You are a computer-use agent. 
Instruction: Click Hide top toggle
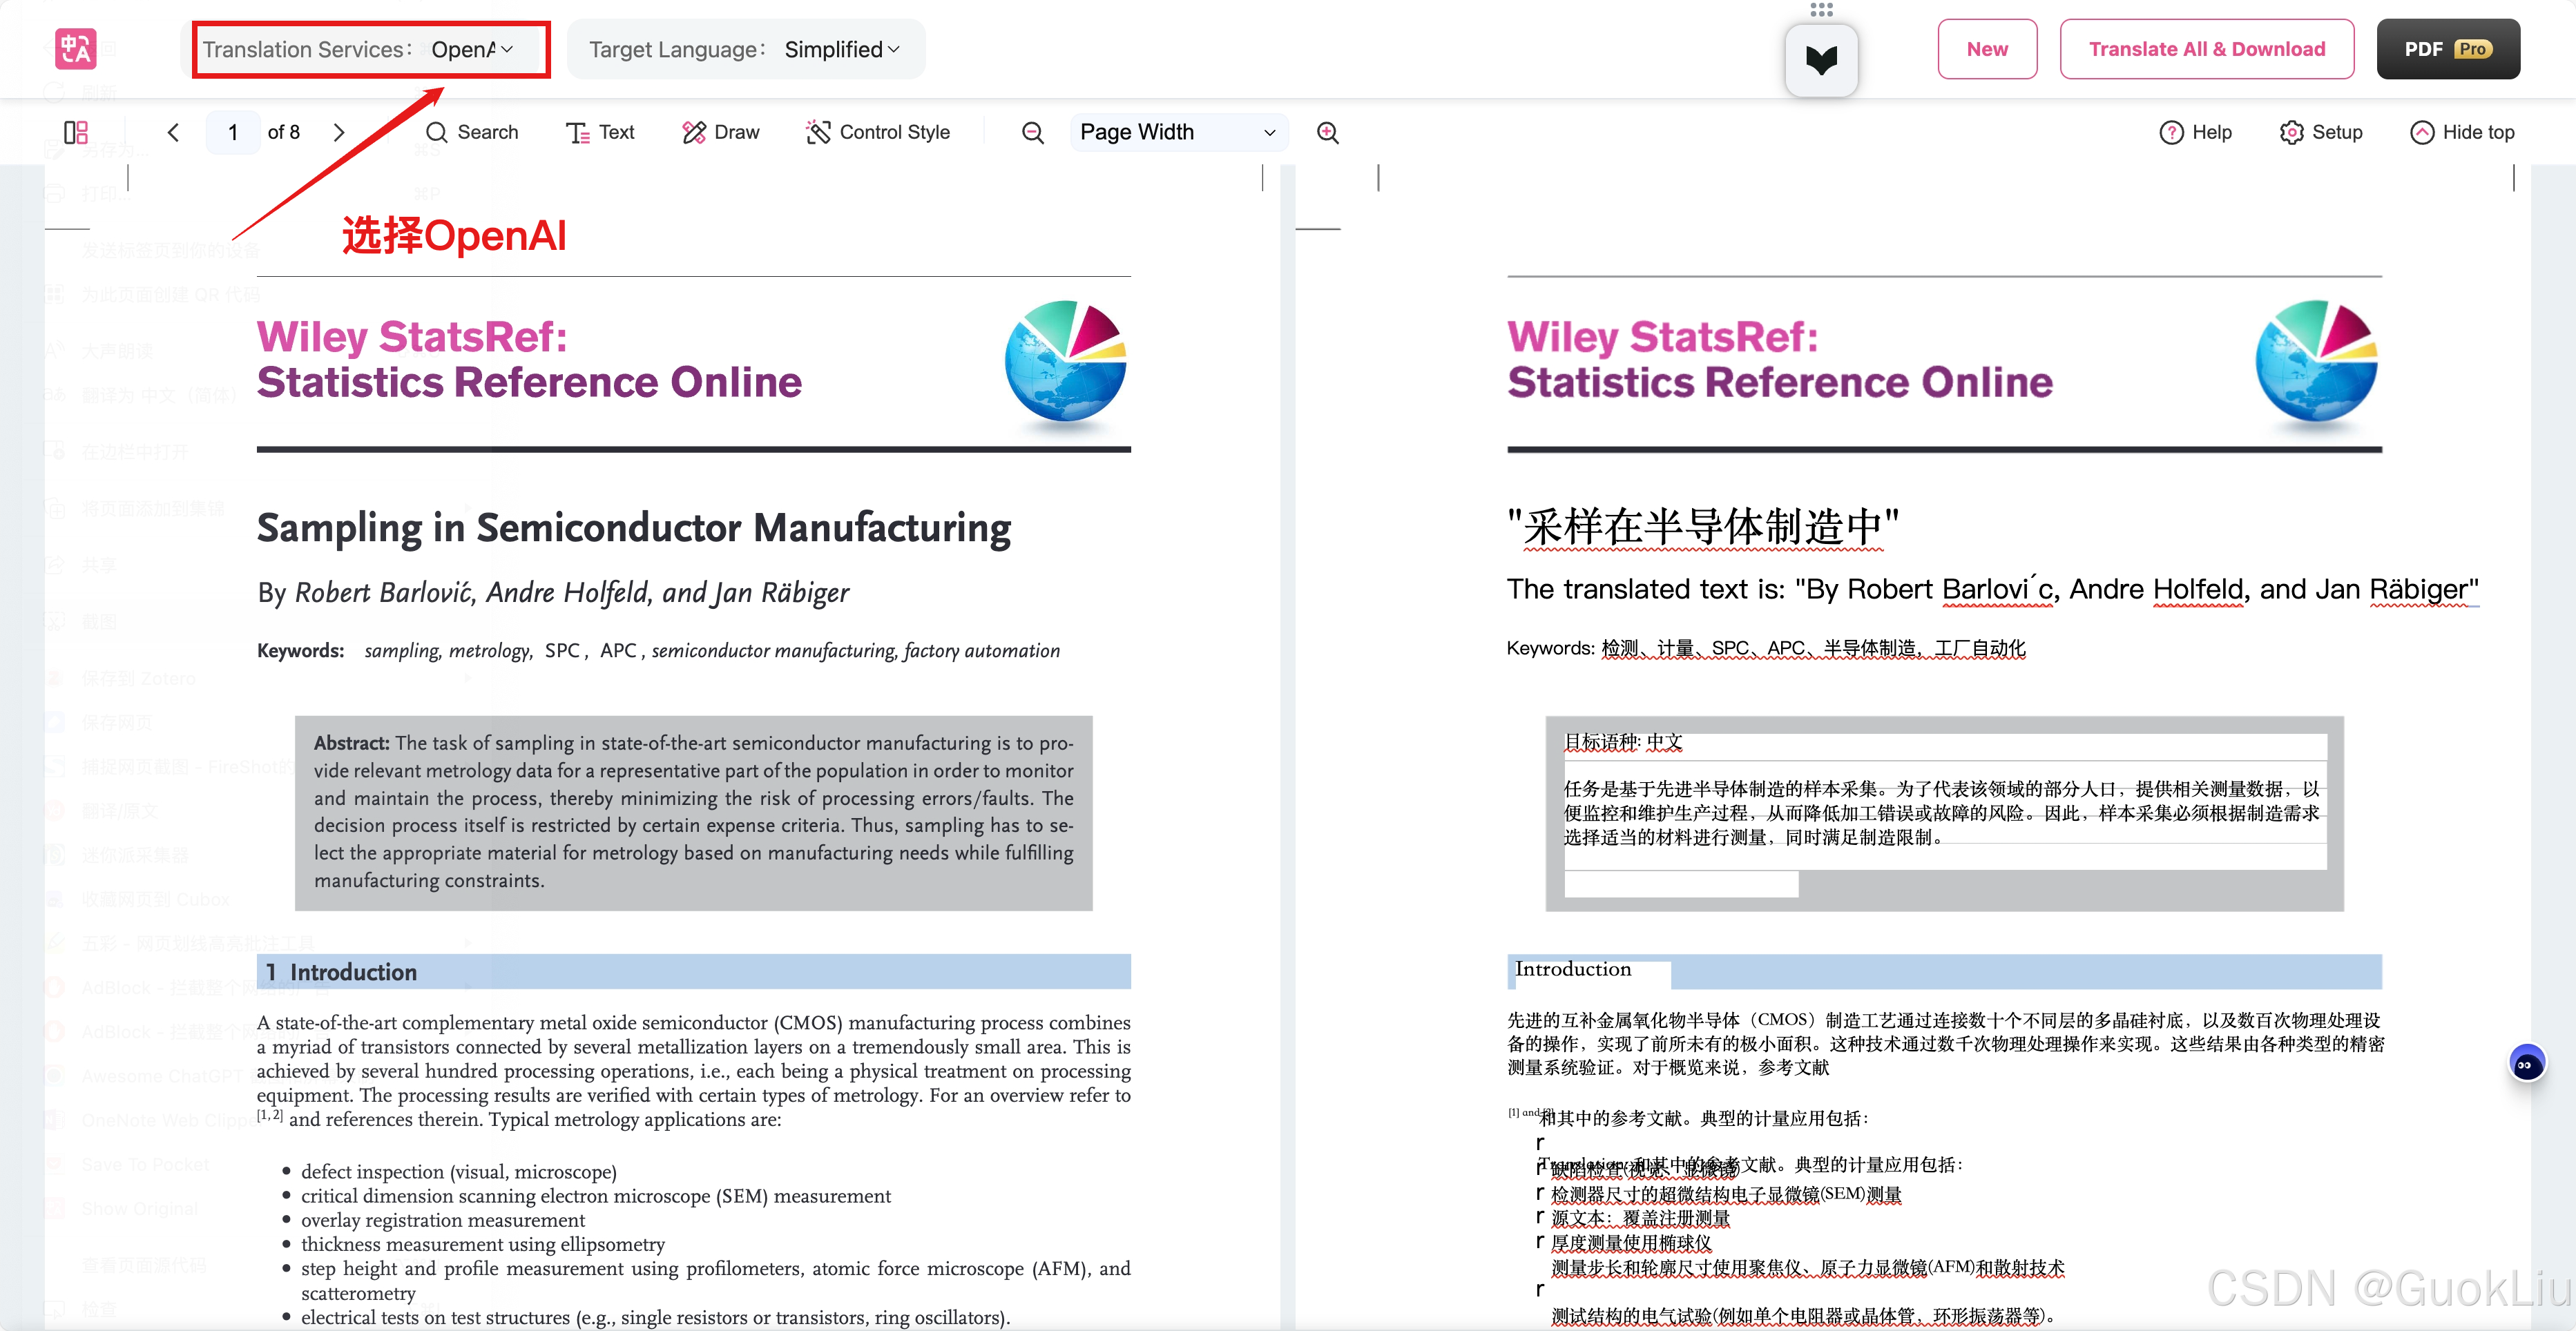point(2462,132)
